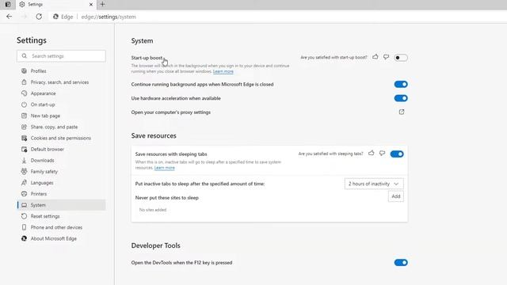Click the Profiles sidebar icon

24,70
